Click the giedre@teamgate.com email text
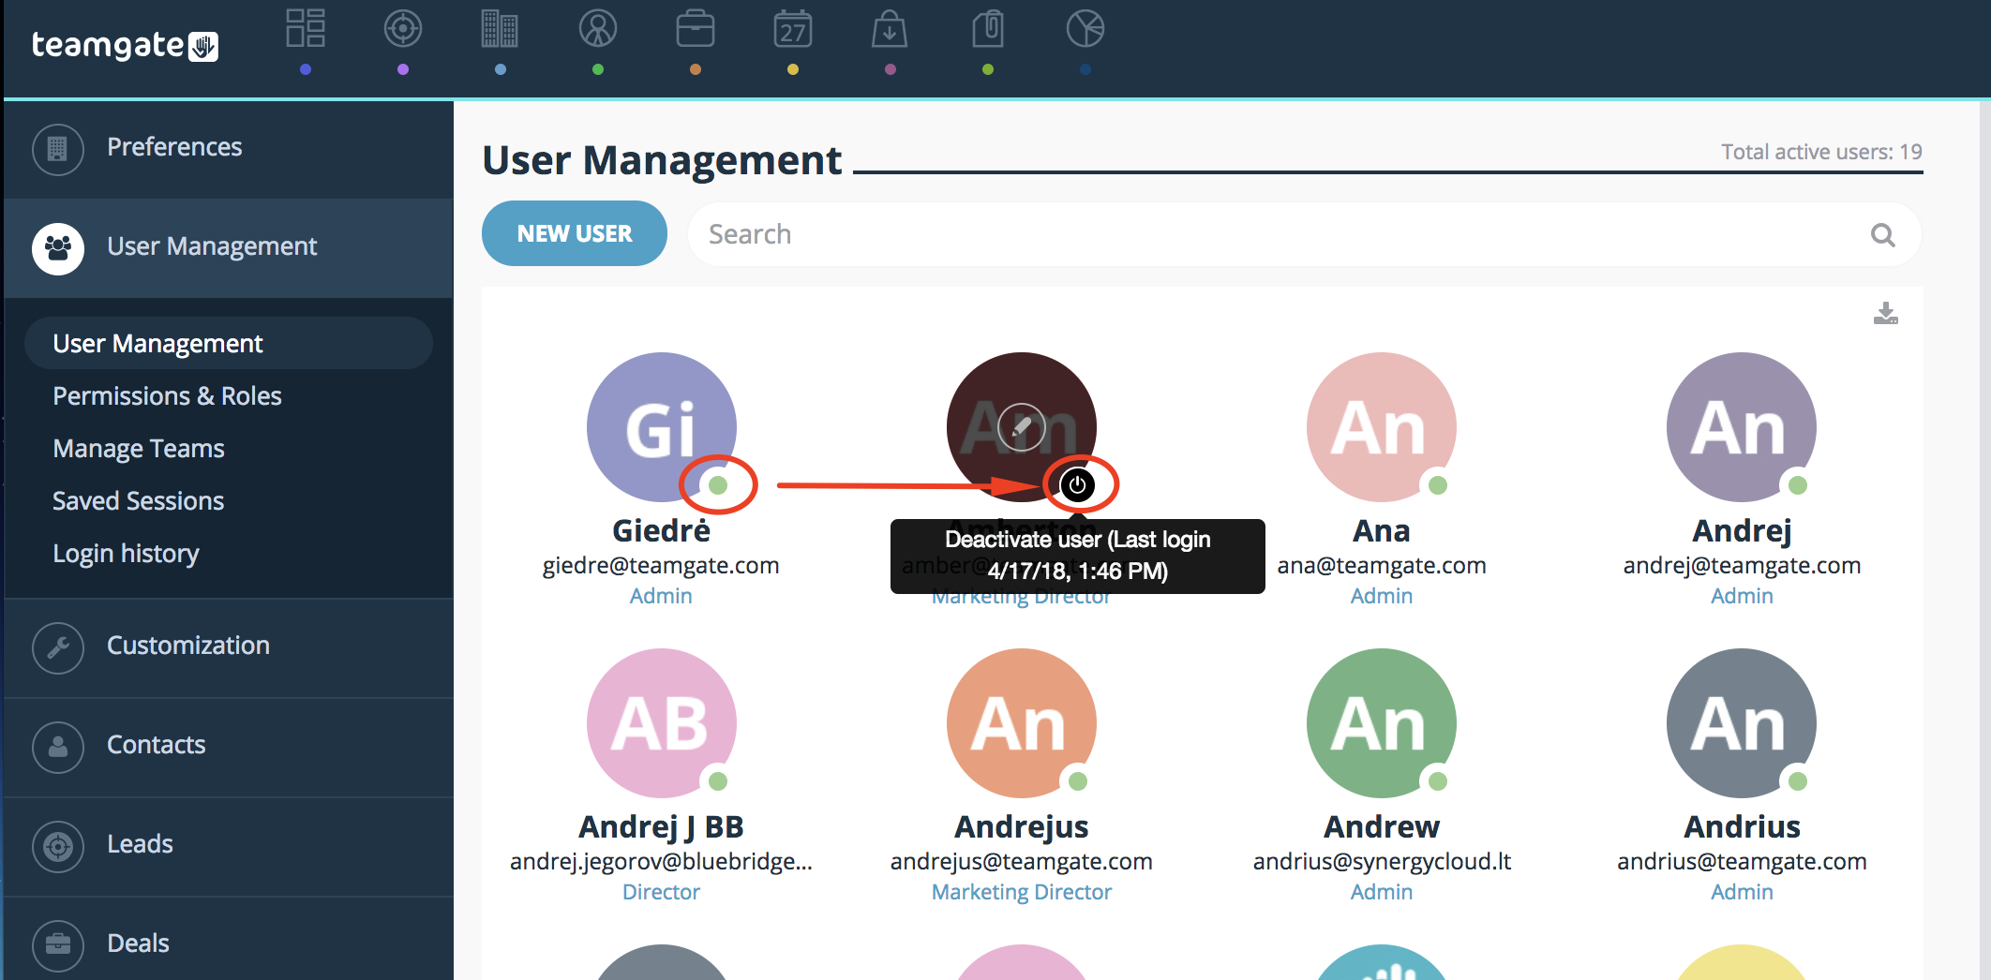Screen dimensions: 1991x980 pyautogui.click(x=661, y=565)
